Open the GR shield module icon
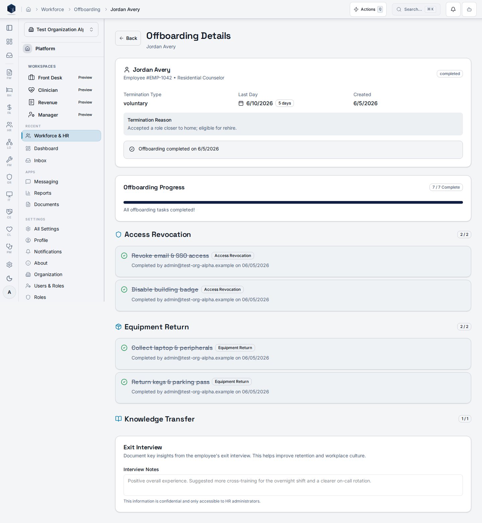482x523 pixels. (9, 179)
